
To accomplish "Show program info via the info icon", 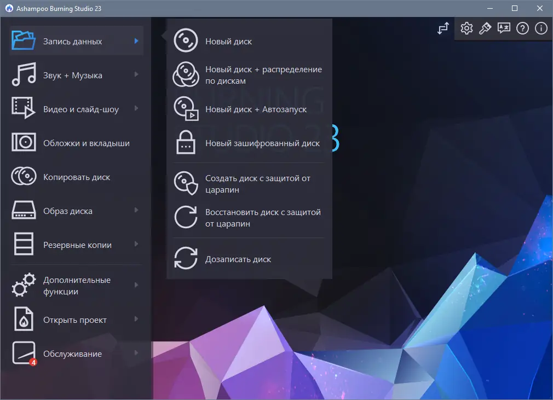I will tap(540, 28).
